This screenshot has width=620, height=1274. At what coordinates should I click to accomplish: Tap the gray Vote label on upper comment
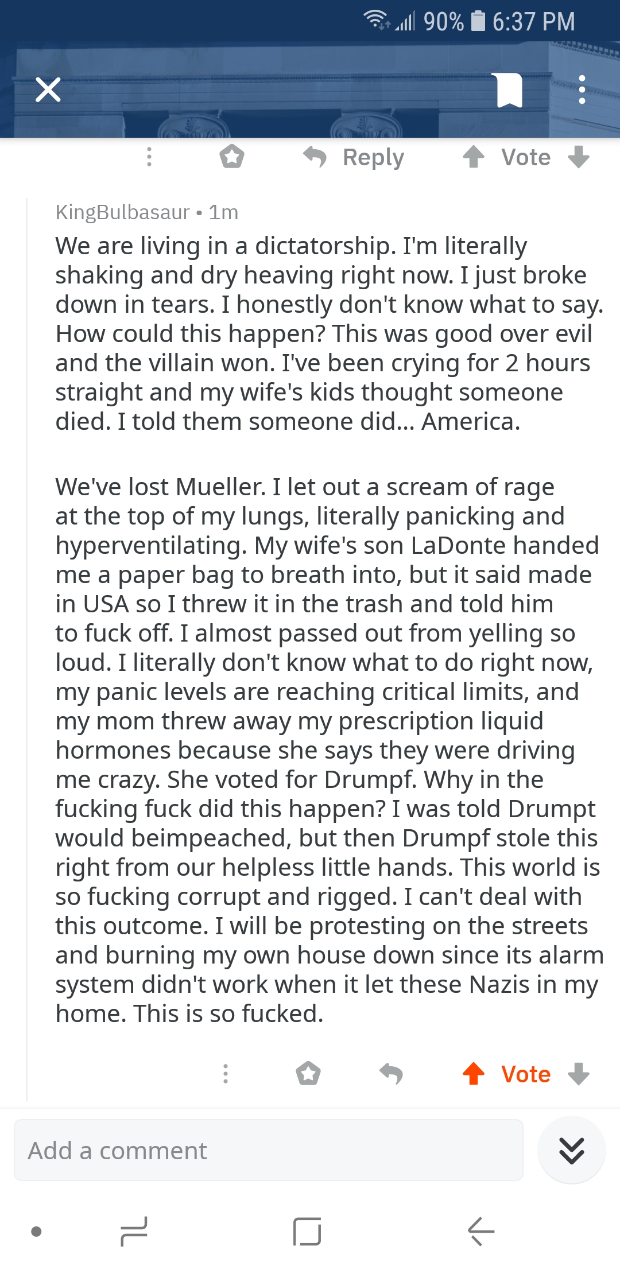click(x=526, y=157)
